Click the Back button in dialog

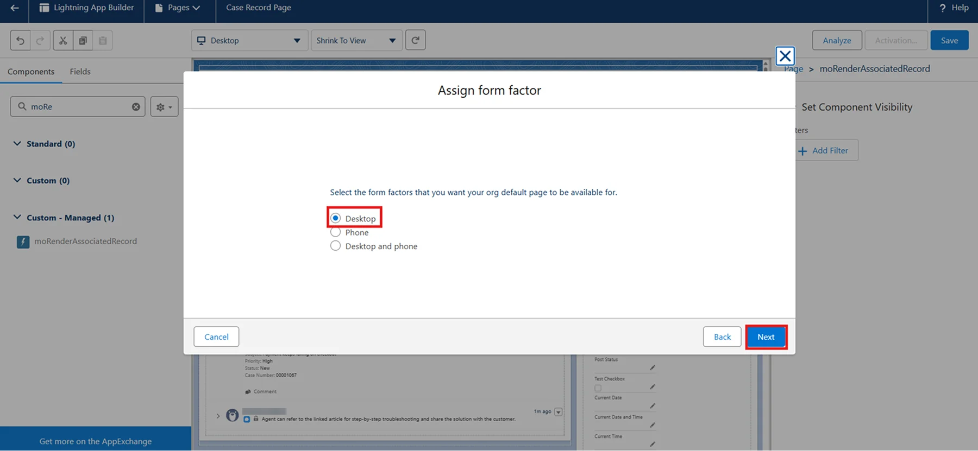point(722,337)
